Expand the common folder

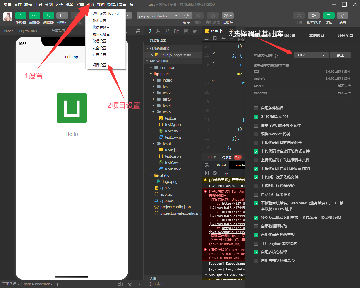[x=151, y=68]
